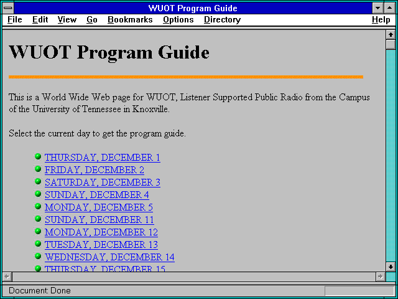
Task: Open the Bookmarks menu
Action: [x=130, y=20]
